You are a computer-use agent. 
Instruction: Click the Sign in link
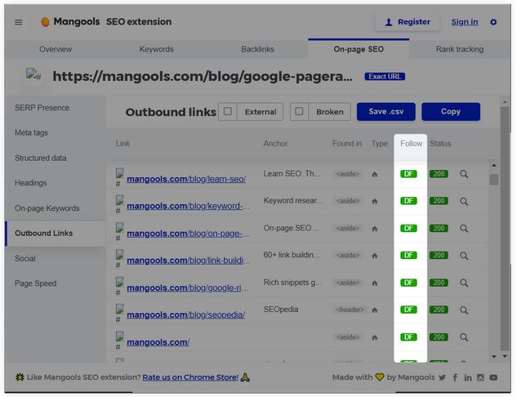[464, 22]
